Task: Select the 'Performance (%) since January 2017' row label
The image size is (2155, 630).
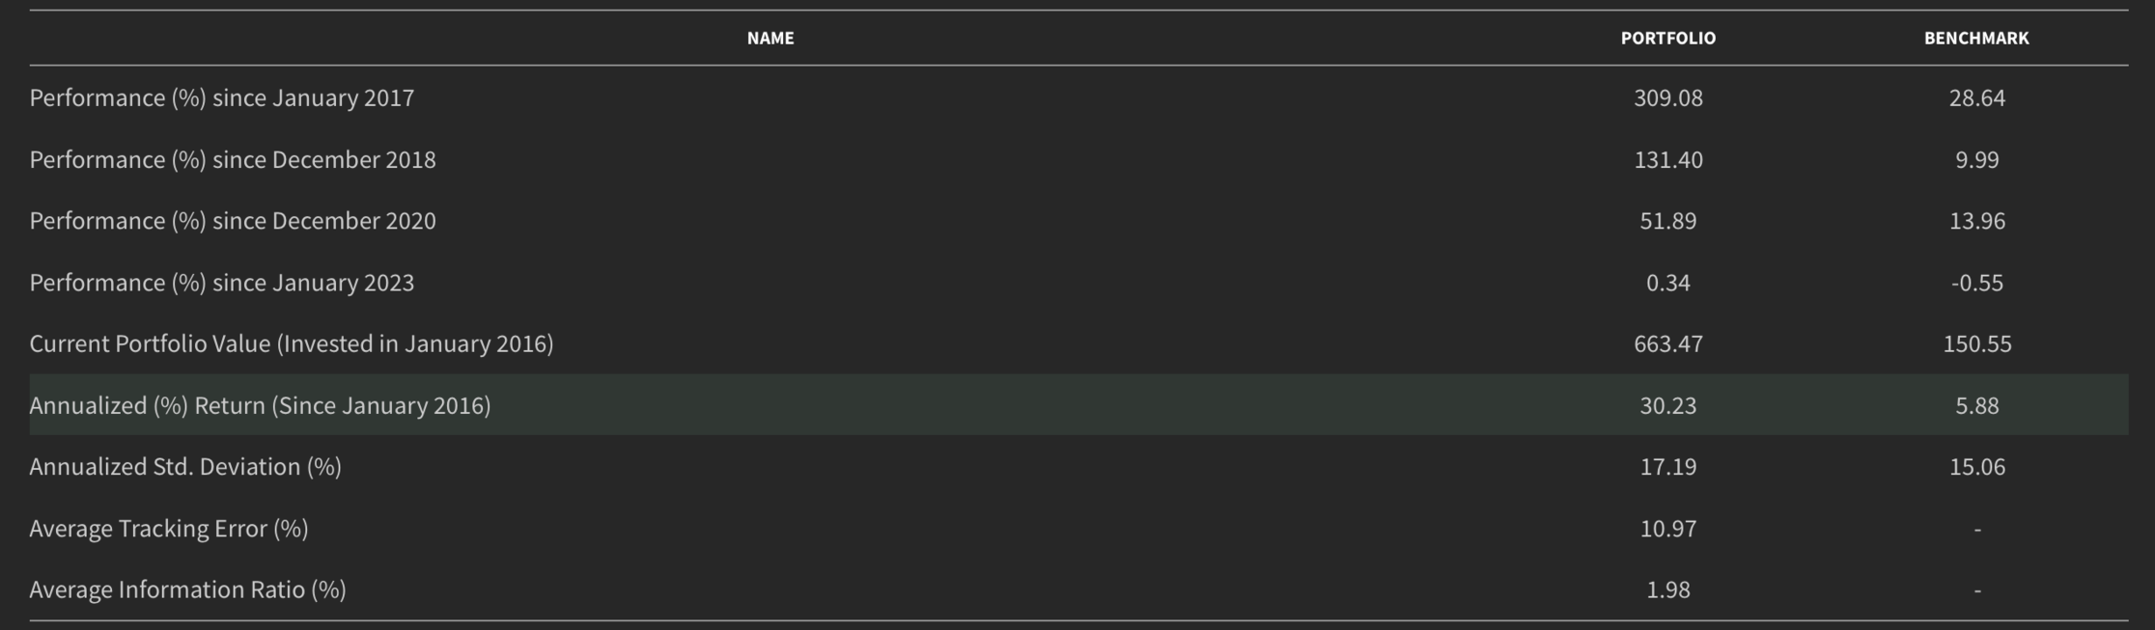Action: tap(222, 98)
